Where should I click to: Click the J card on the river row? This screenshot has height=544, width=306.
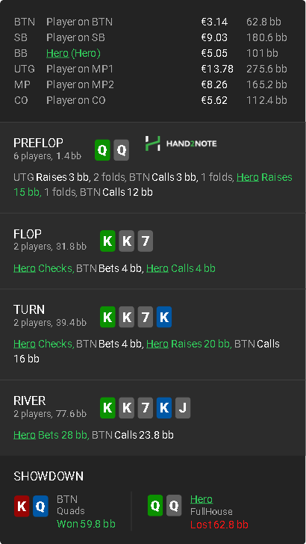[183, 408]
